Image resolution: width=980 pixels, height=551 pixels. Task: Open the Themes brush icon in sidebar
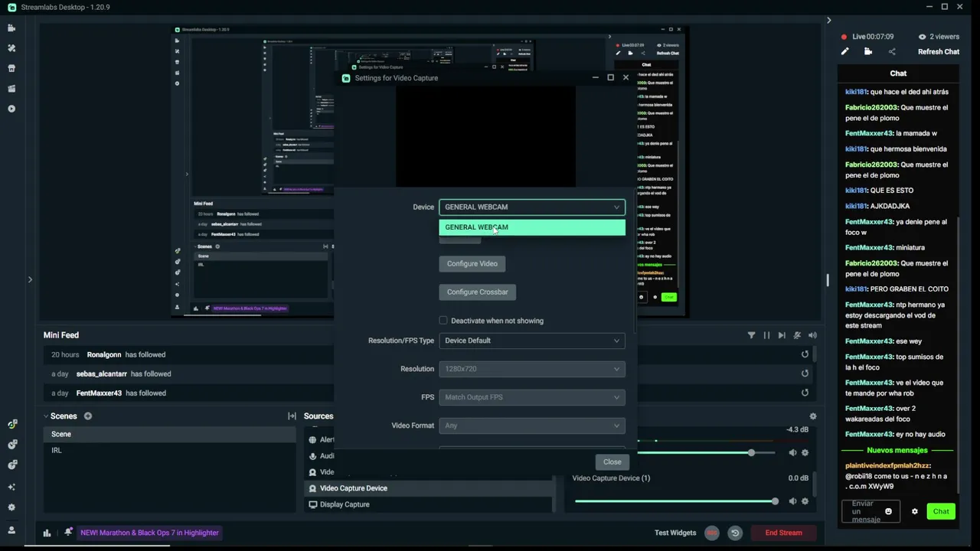[11, 48]
